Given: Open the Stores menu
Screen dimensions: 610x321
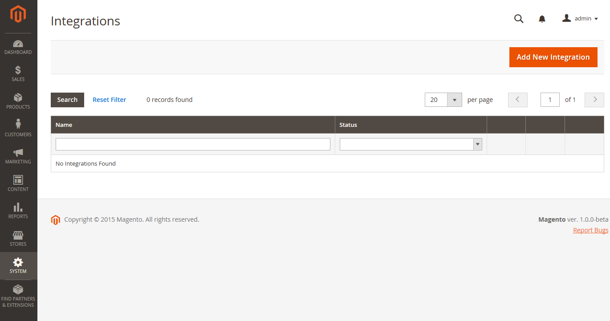Looking at the screenshot, I should click(18, 239).
